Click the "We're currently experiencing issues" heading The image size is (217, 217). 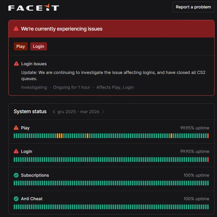click(62, 29)
